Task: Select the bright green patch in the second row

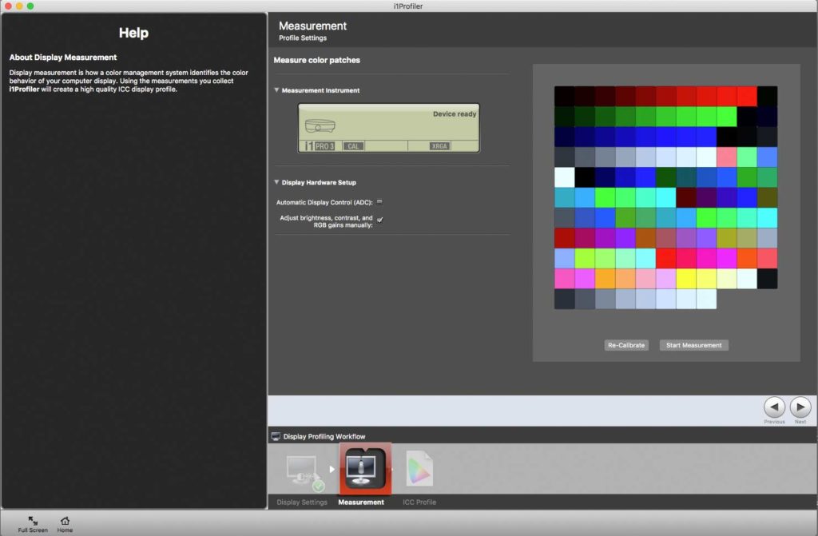Action: (x=726, y=117)
